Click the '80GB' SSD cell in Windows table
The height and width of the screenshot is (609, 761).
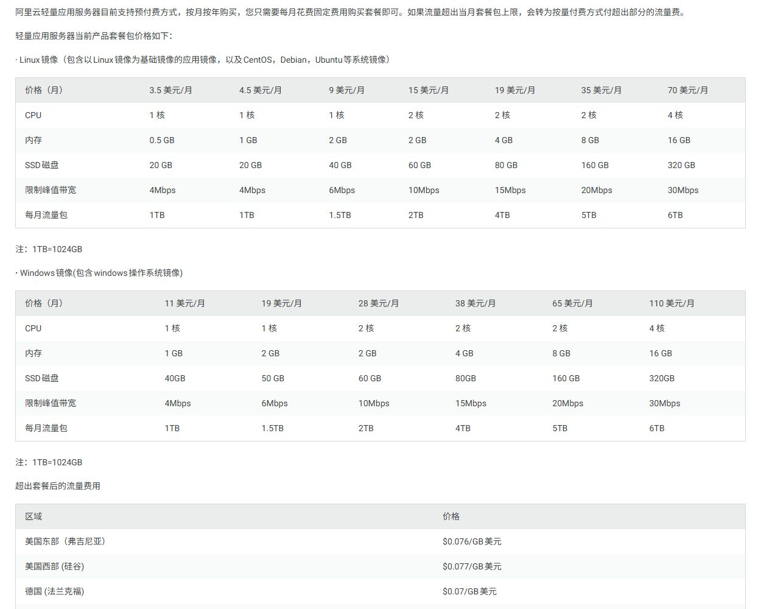[x=466, y=378]
